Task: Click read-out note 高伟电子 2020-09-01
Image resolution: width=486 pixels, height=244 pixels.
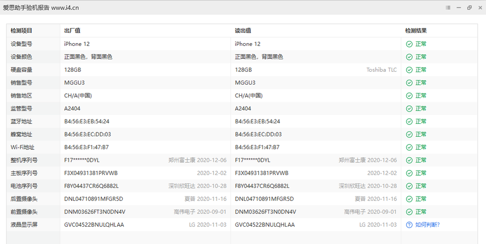Action: [x=370, y=212]
